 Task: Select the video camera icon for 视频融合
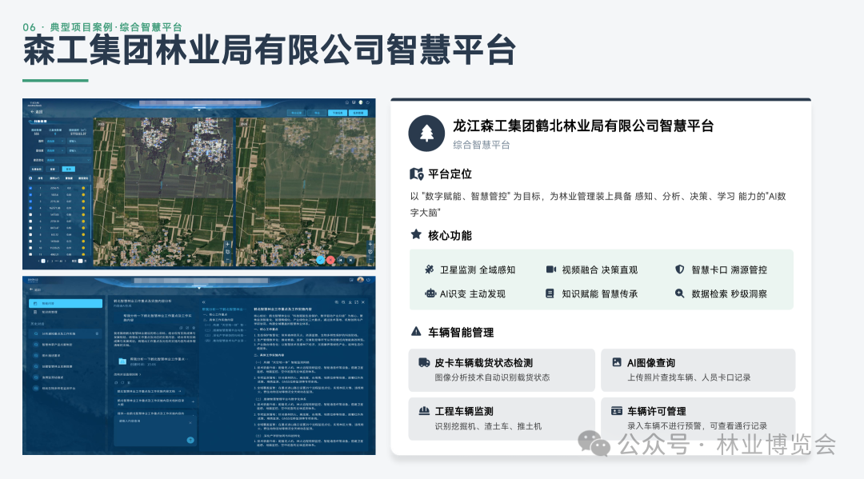tap(551, 269)
